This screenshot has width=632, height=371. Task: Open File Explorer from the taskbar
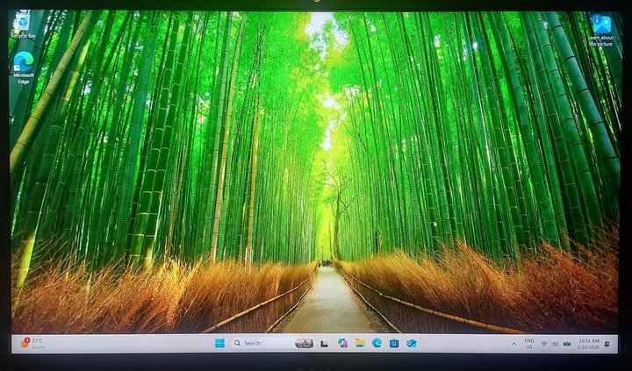point(360,343)
